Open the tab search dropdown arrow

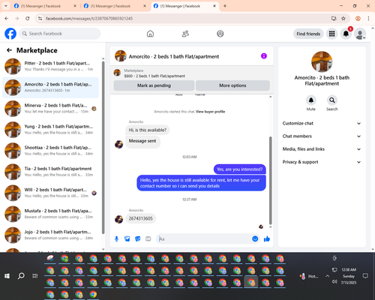tap(6, 6)
